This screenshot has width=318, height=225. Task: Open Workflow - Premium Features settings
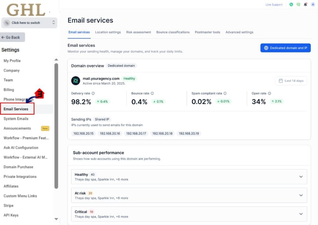(26, 138)
